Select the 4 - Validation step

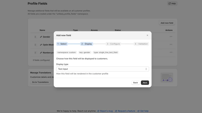141,44
